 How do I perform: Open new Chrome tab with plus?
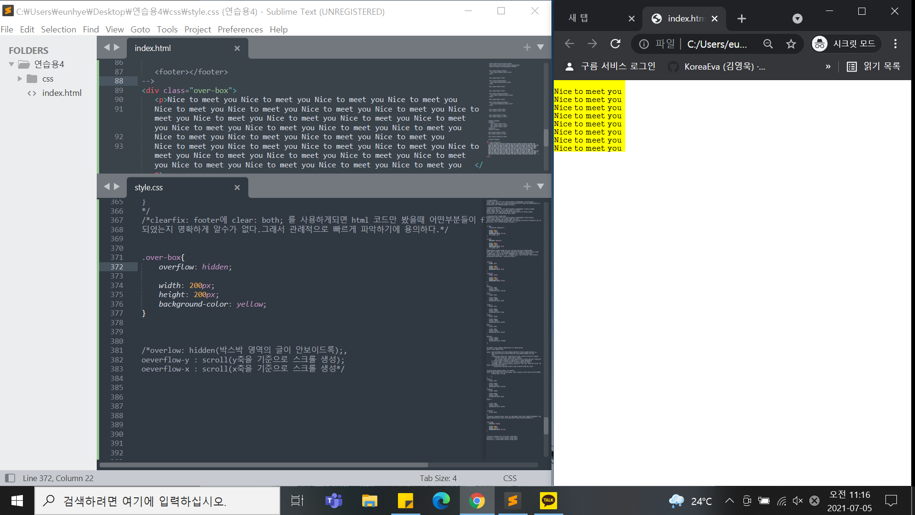(742, 19)
